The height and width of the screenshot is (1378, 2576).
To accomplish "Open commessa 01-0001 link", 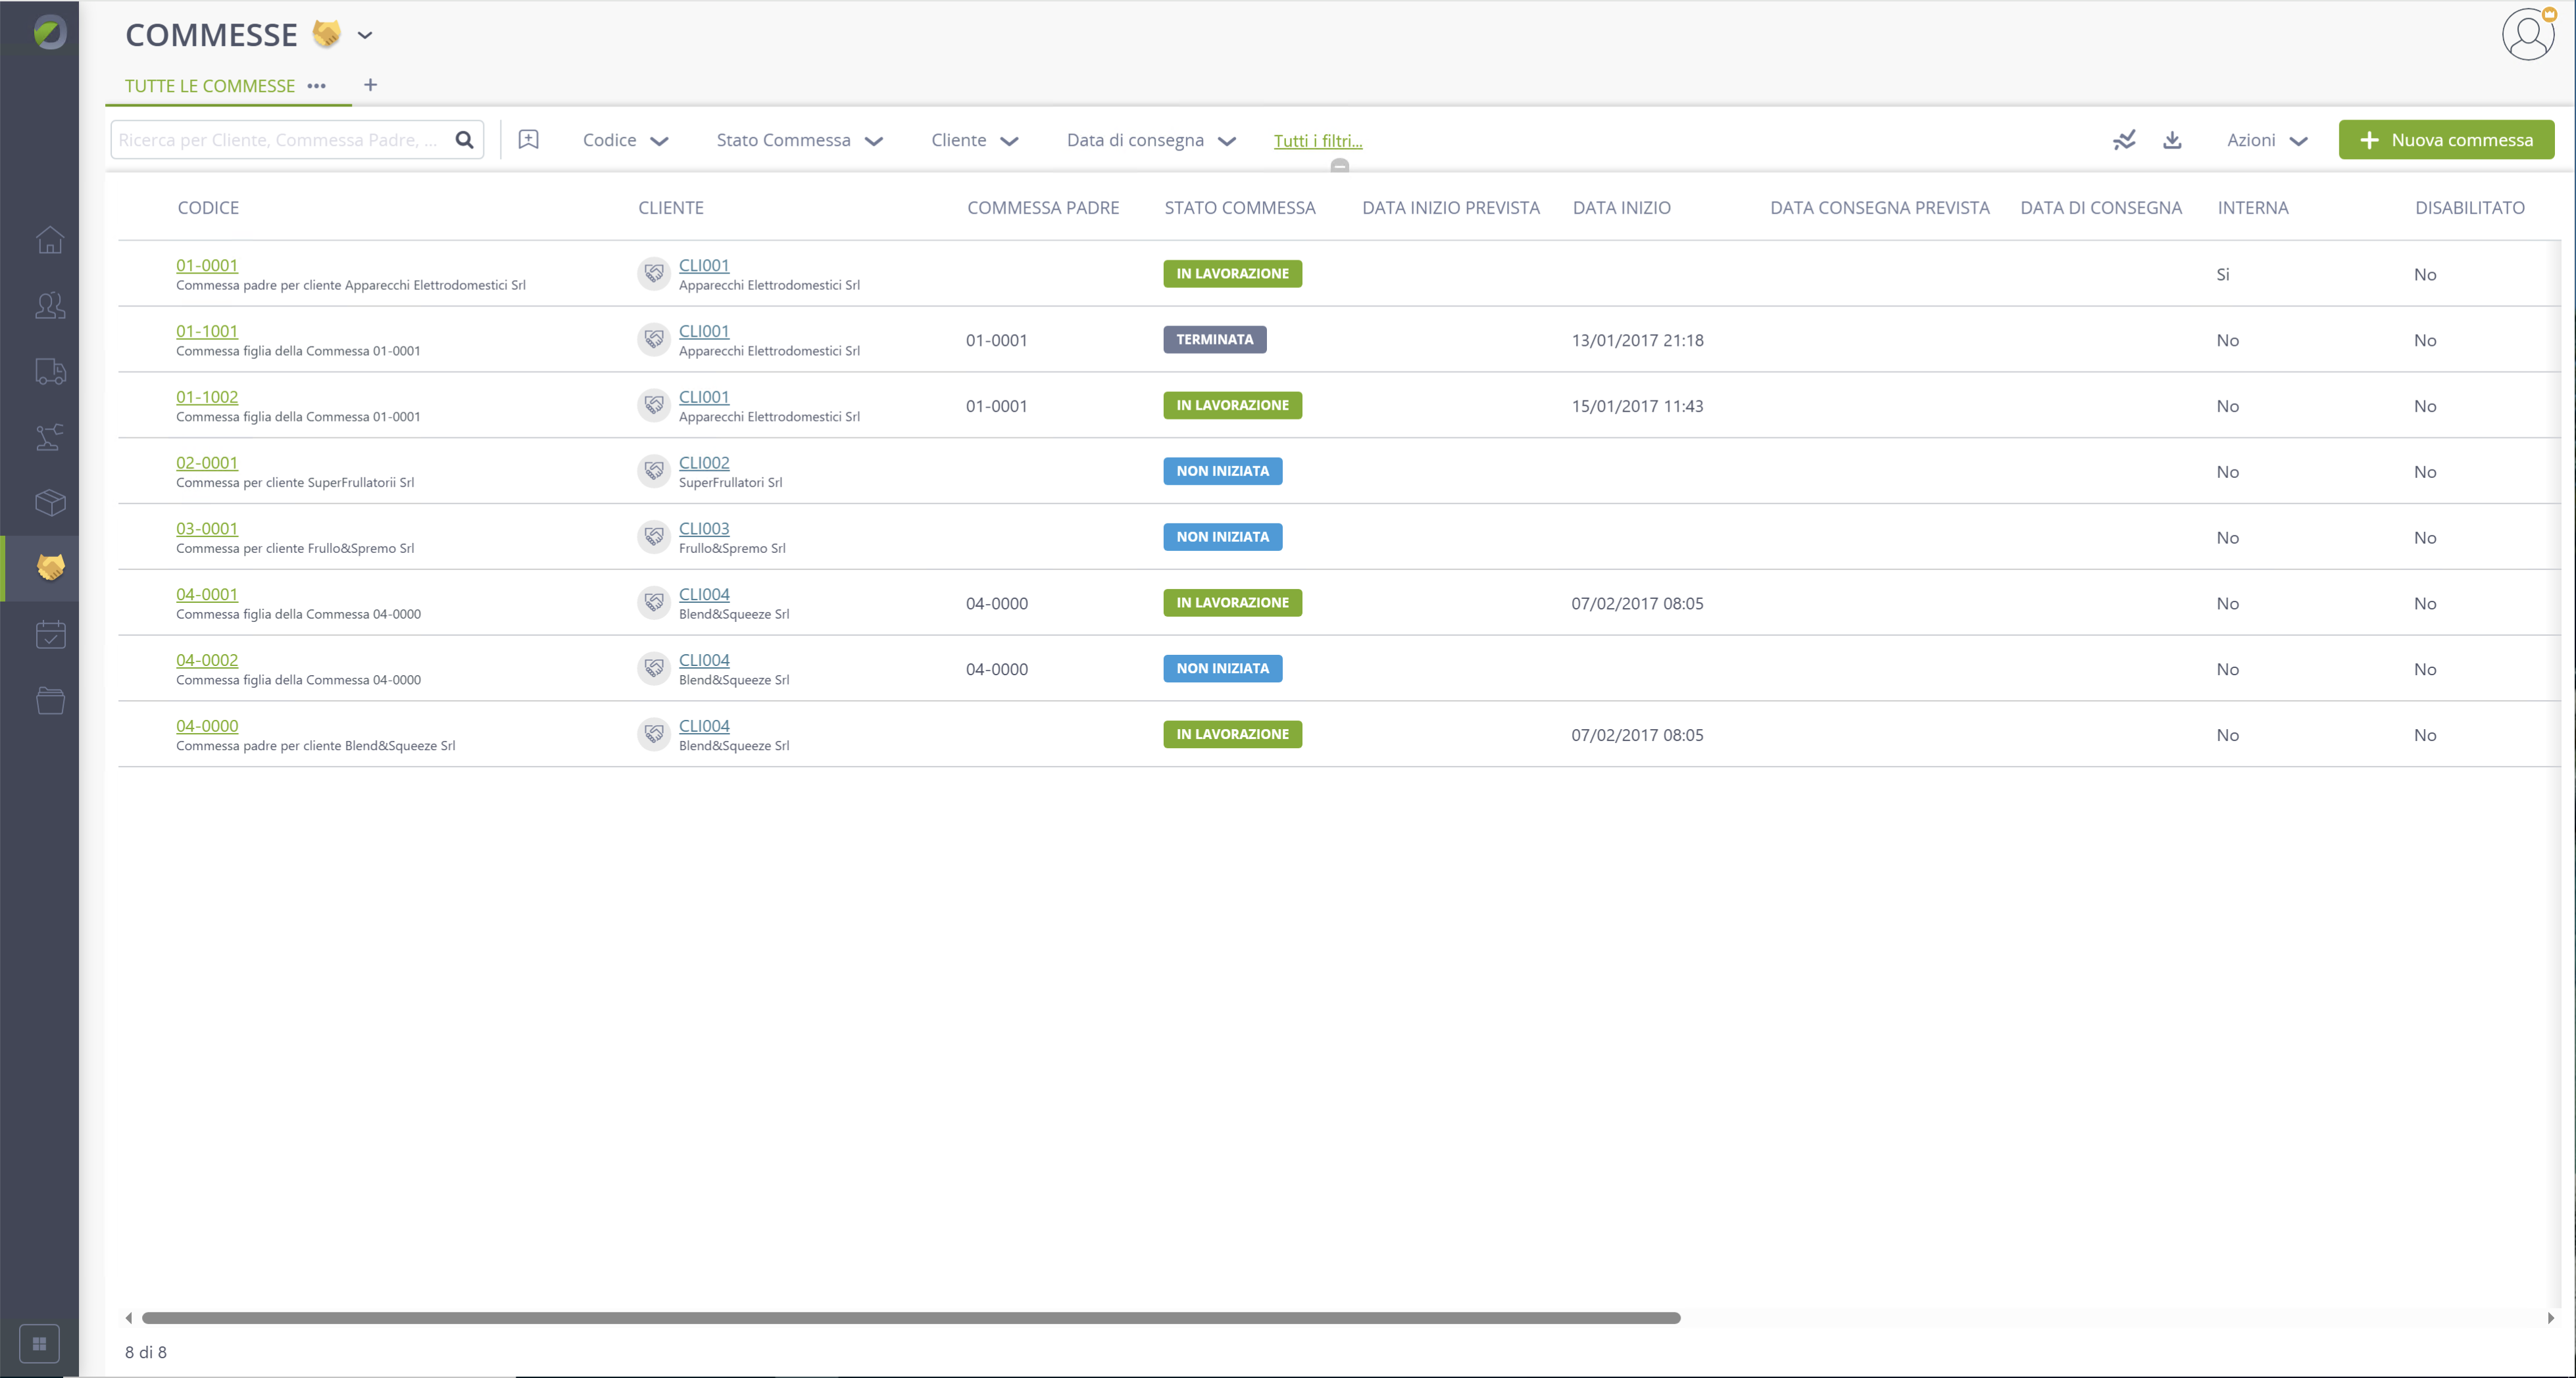I will point(207,265).
